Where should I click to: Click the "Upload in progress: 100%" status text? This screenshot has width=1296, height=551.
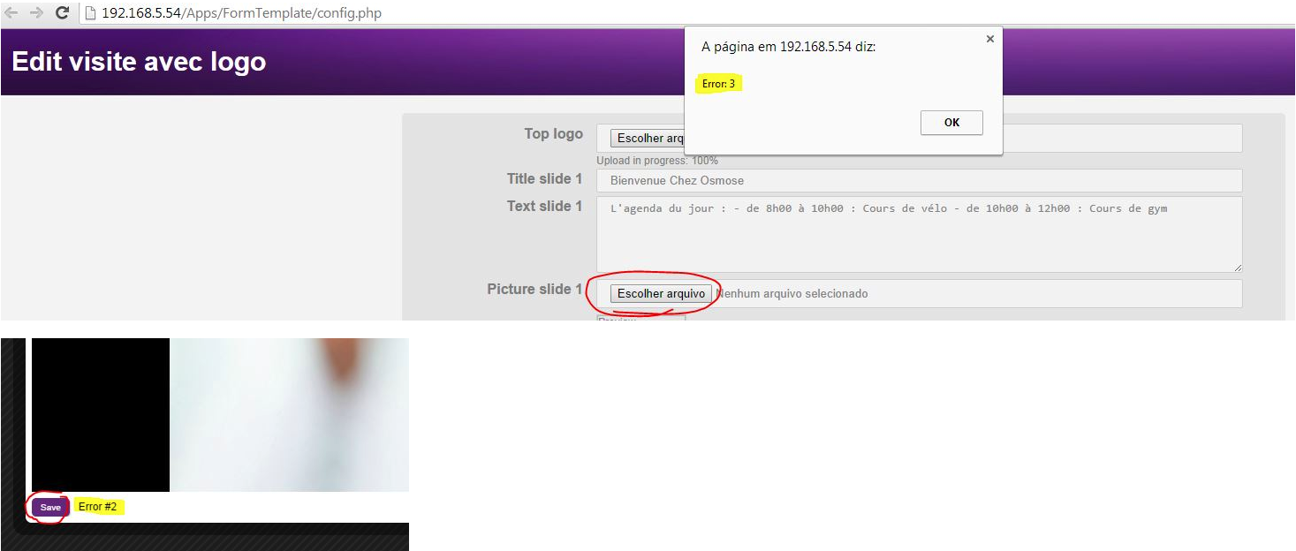click(656, 161)
